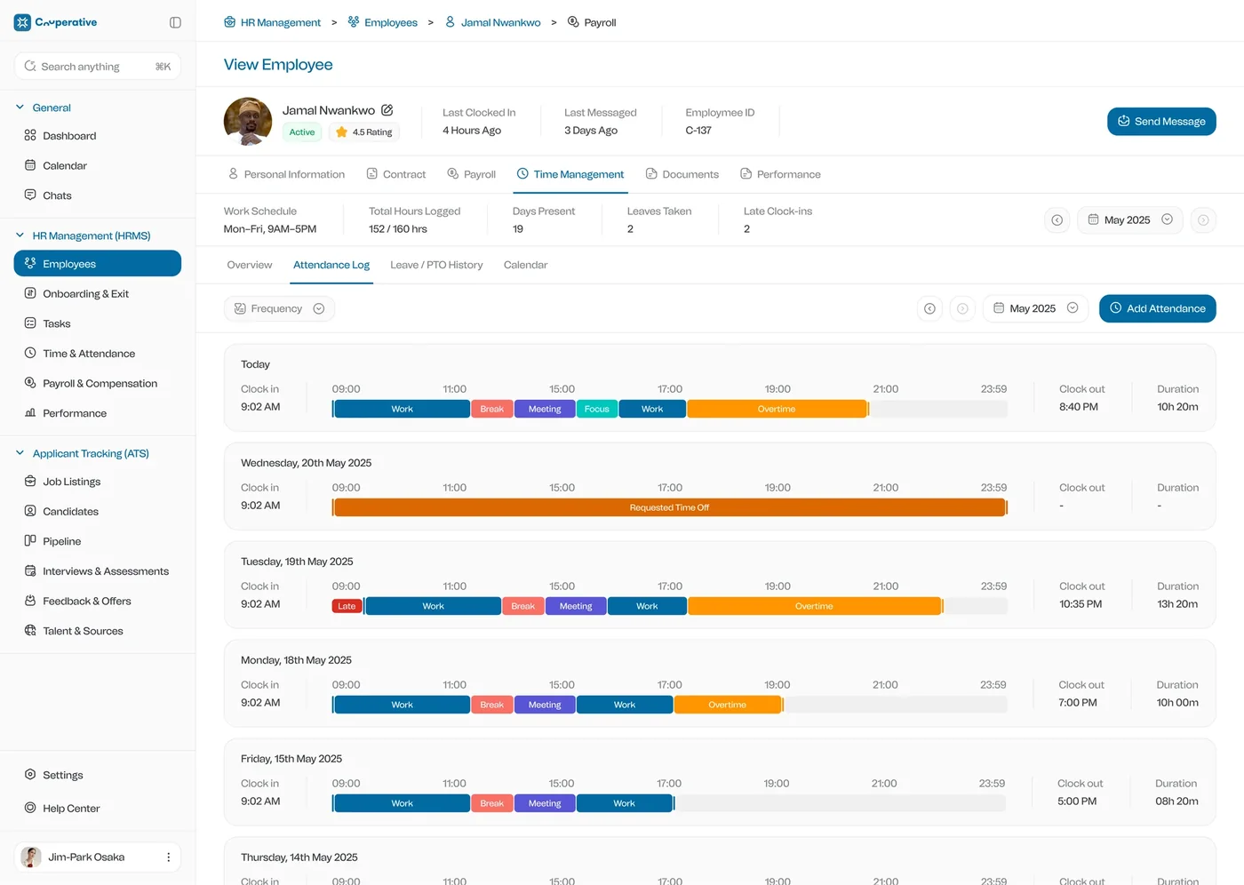Click Today's orange Overtime timeline segment

coord(777,409)
